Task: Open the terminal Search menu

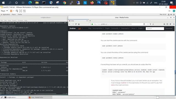Action: (14, 20)
